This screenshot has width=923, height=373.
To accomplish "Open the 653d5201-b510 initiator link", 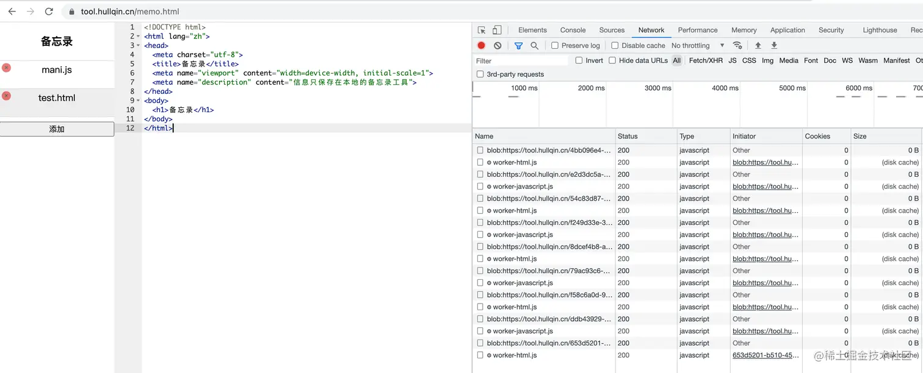I will click(x=766, y=355).
